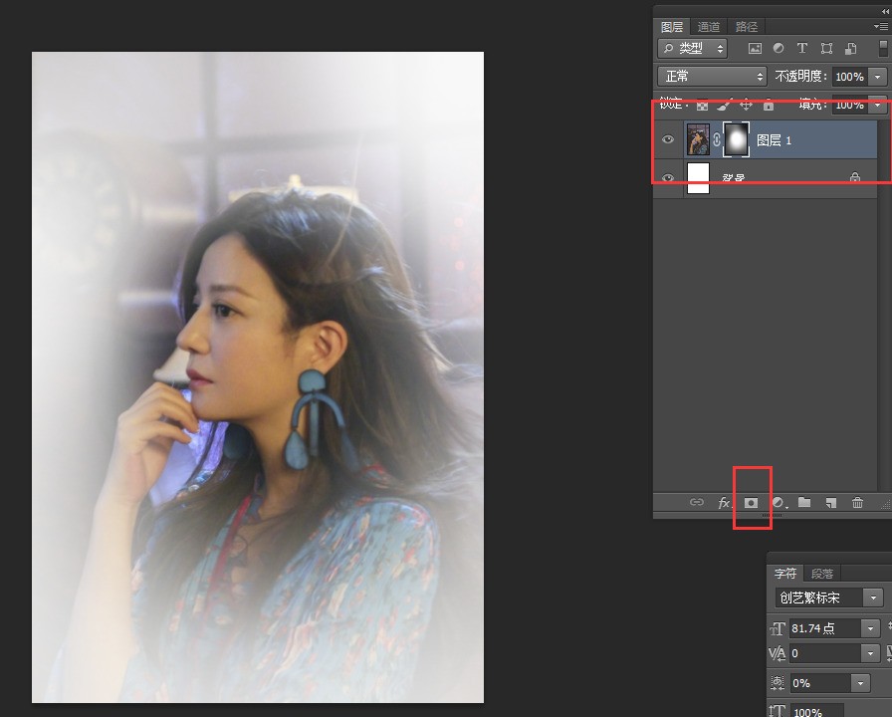Filter layers by pixel image type
Image resolution: width=892 pixels, height=717 pixels.
point(755,48)
